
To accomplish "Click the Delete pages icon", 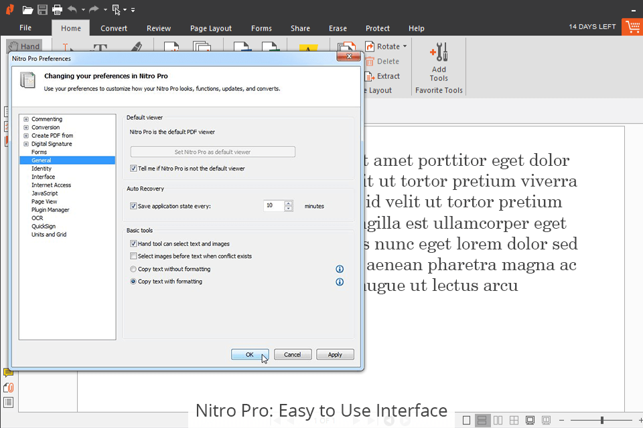I will point(370,62).
